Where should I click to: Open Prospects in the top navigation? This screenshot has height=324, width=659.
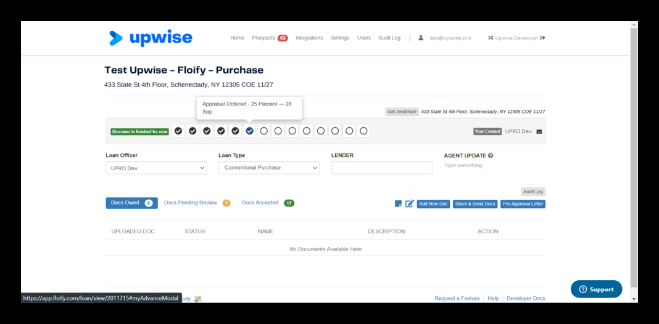coord(270,38)
